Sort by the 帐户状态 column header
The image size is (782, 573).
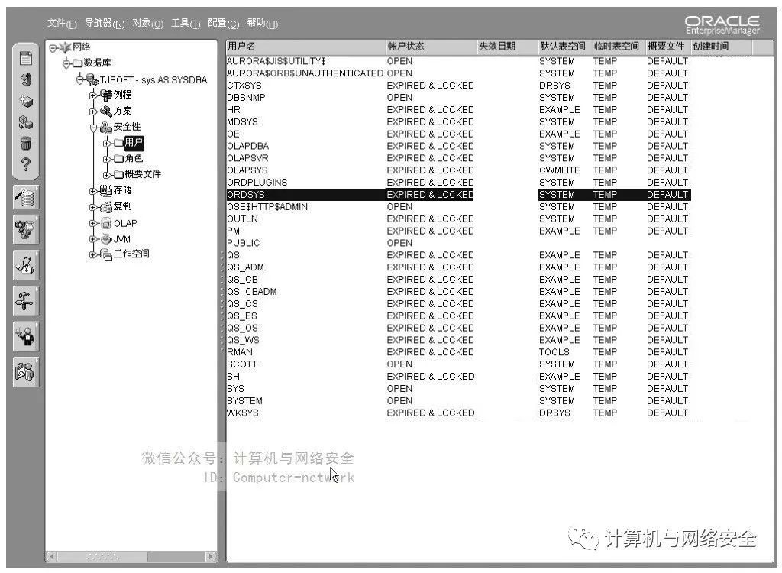click(431, 47)
